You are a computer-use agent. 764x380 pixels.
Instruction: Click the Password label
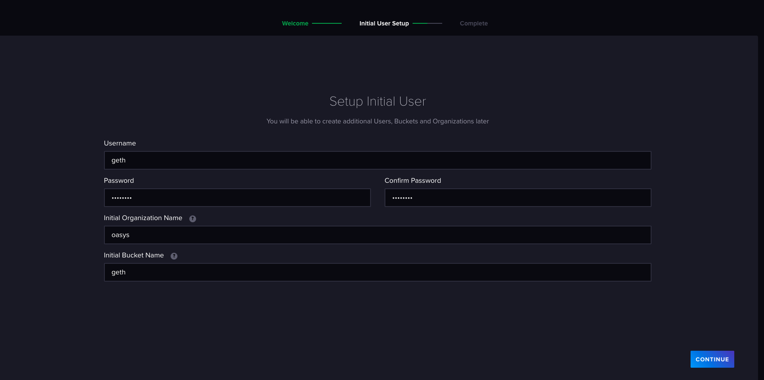tap(119, 181)
